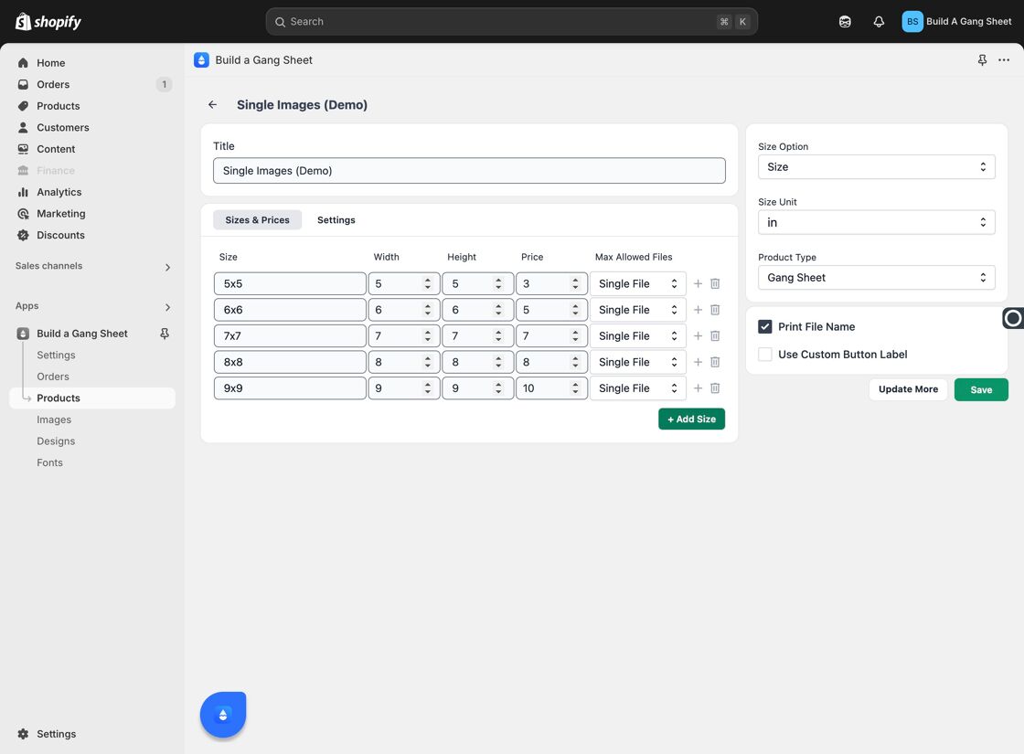Image resolution: width=1024 pixels, height=754 pixels.
Task: Click the Price field for 6x6 row
Action: [552, 310]
